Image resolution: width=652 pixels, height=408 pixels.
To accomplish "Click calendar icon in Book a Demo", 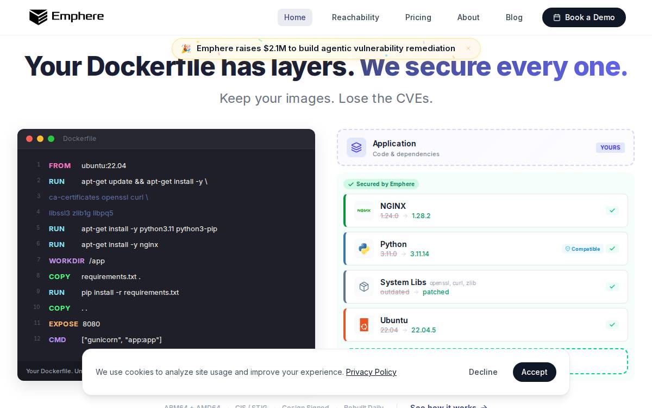I will [x=557, y=17].
